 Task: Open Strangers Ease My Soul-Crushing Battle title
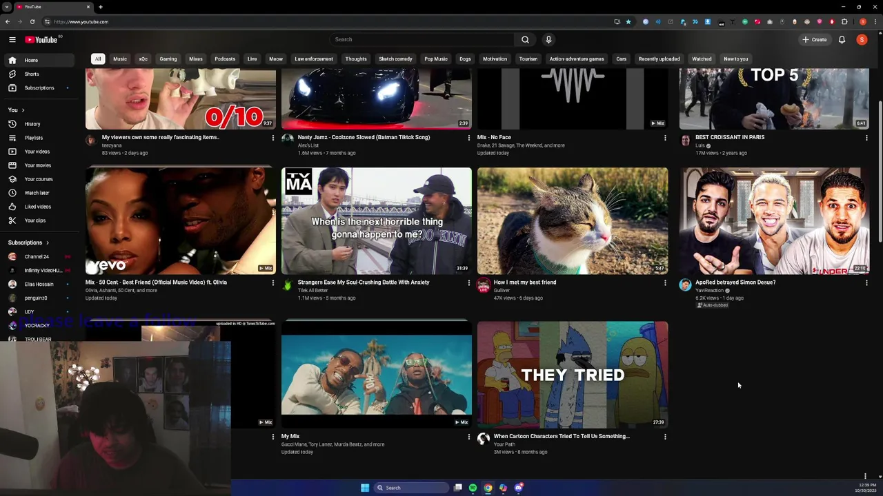click(364, 282)
